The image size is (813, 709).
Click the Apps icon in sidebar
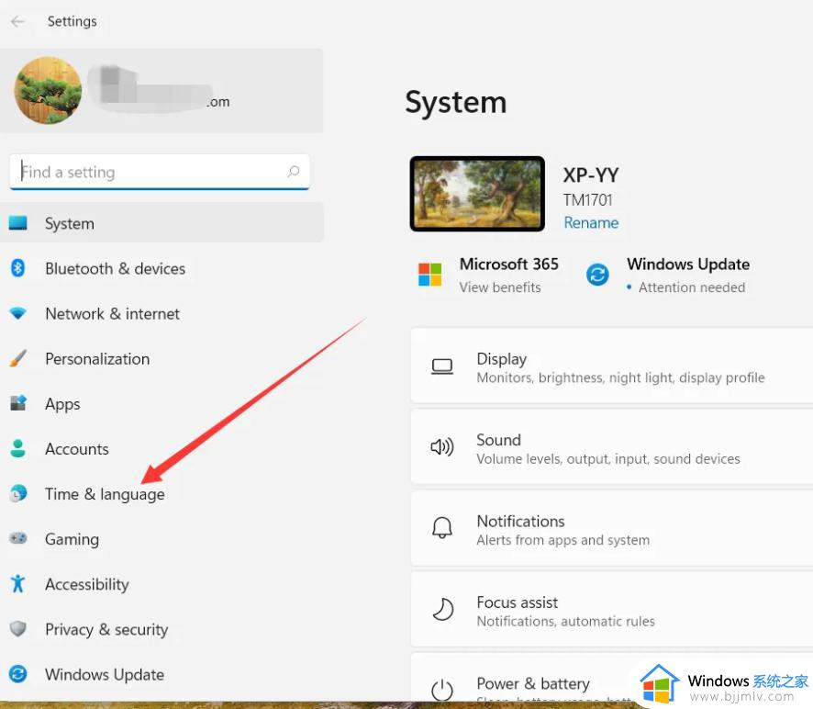[18, 403]
